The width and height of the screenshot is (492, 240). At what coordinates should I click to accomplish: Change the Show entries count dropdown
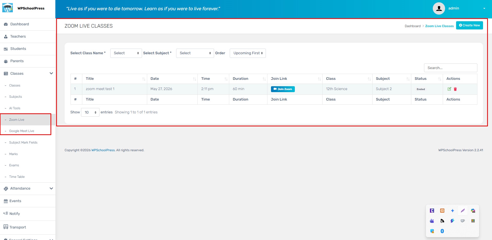(x=90, y=112)
